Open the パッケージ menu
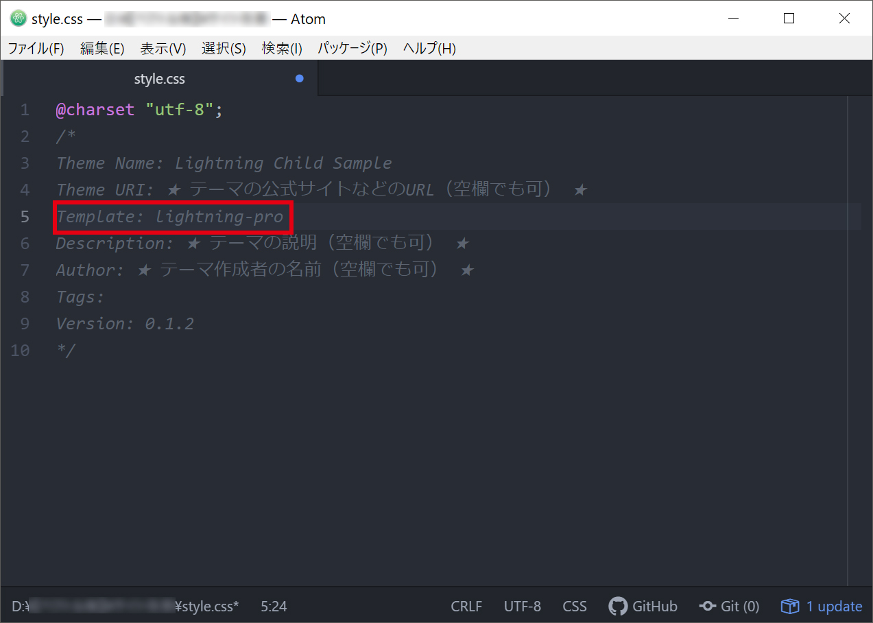 (x=352, y=48)
